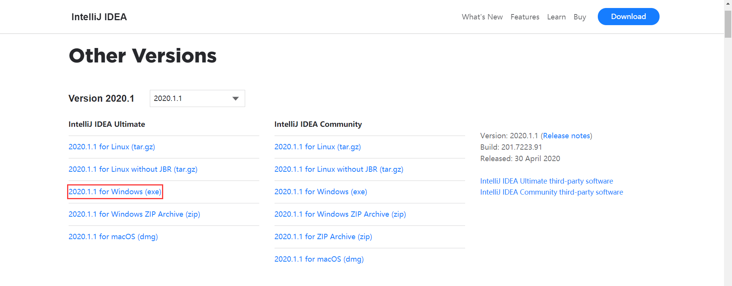The width and height of the screenshot is (732, 286).
Task: Download Ultimate 2020.1.1 for Windows (exe)
Action: tap(115, 192)
